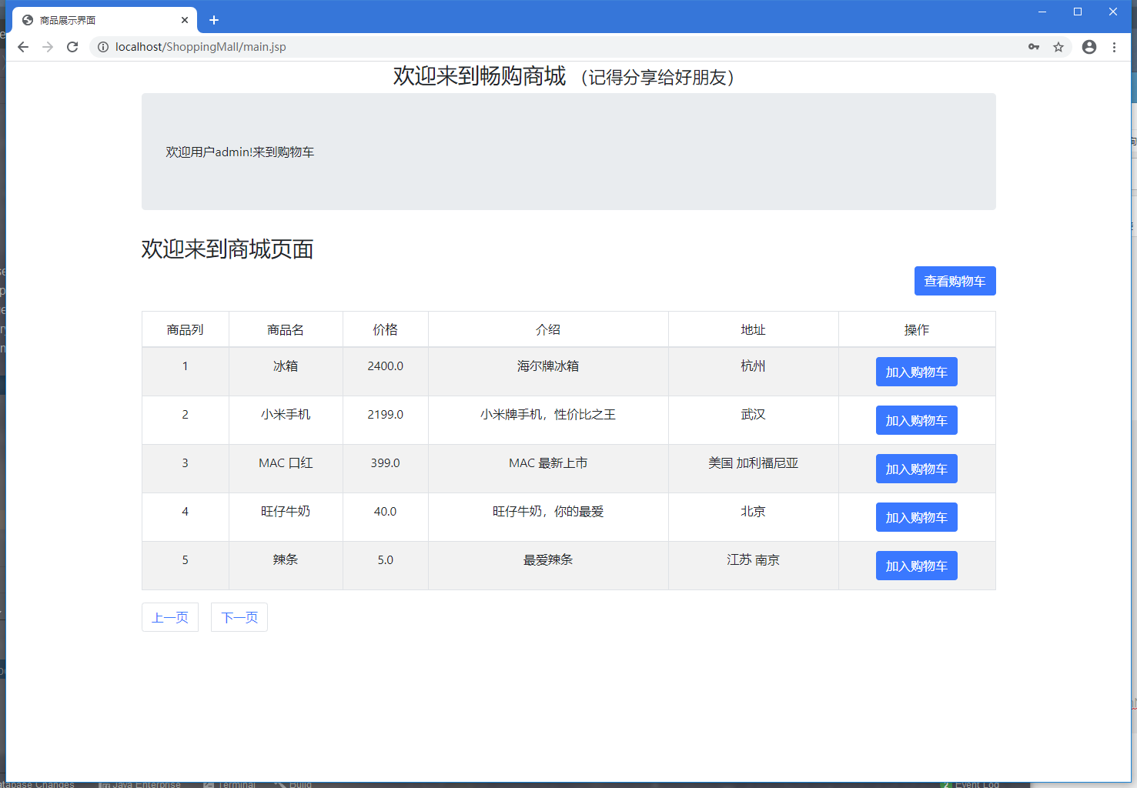Click the 价格 column header
This screenshot has width=1137, height=788.
click(x=386, y=329)
